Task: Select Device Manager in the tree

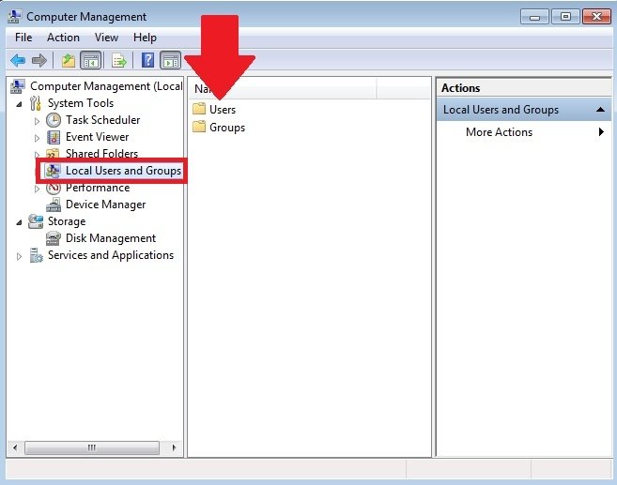Action: [105, 205]
